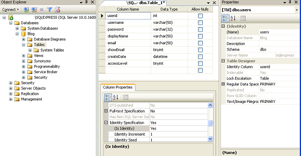Click the datetime data type cell
The width and height of the screenshot is (301, 156).
[x=169, y=57]
